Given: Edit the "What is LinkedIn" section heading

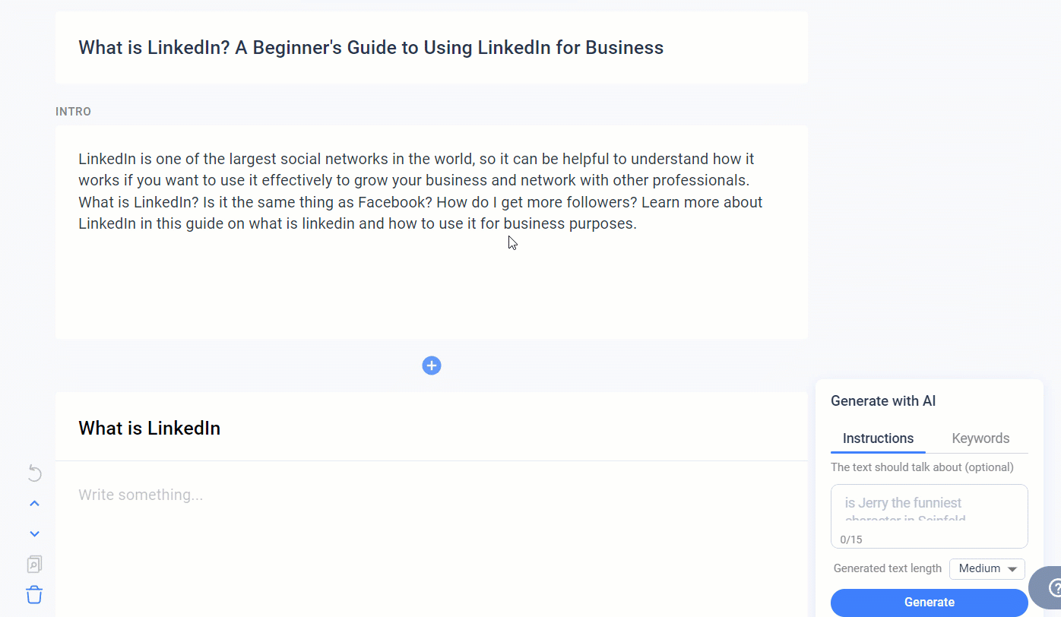Looking at the screenshot, I should click(x=150, y=429).
